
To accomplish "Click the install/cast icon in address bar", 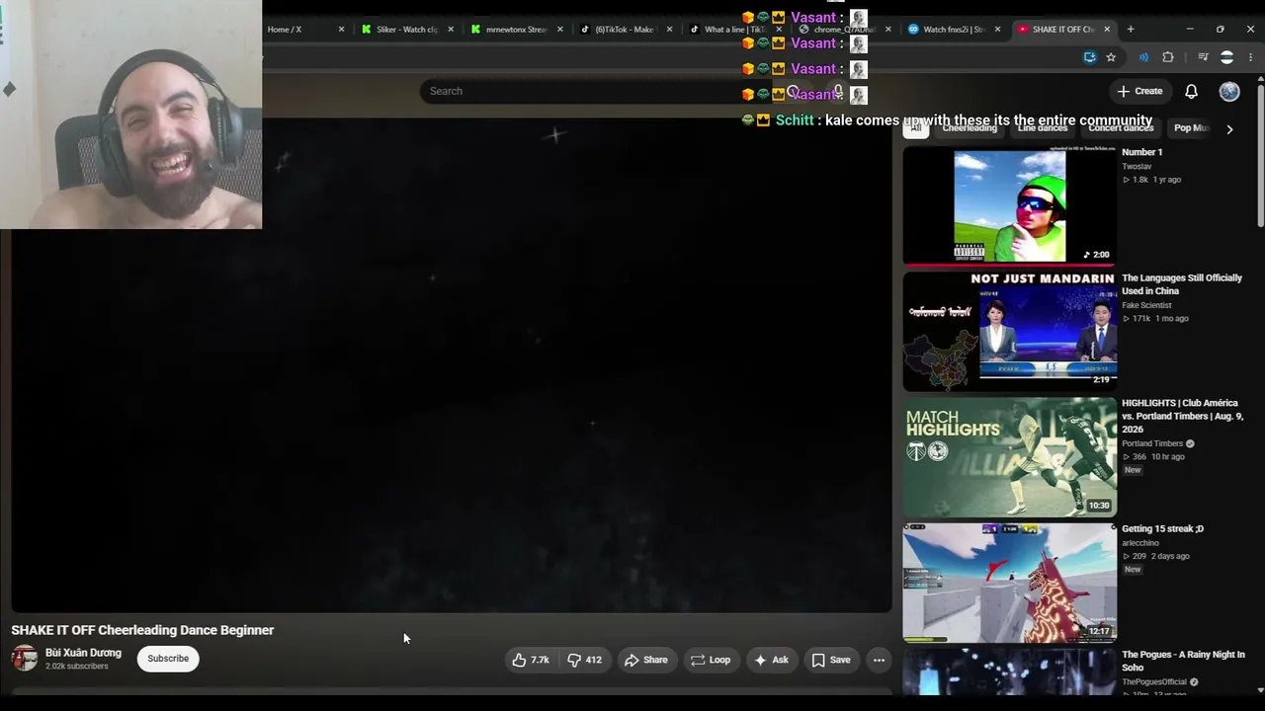I will [1089, 57].
